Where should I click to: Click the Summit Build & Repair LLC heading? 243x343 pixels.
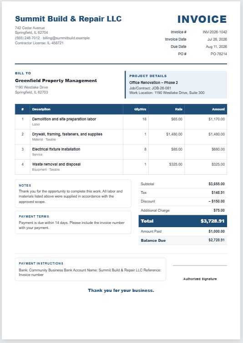coord(68,19)
